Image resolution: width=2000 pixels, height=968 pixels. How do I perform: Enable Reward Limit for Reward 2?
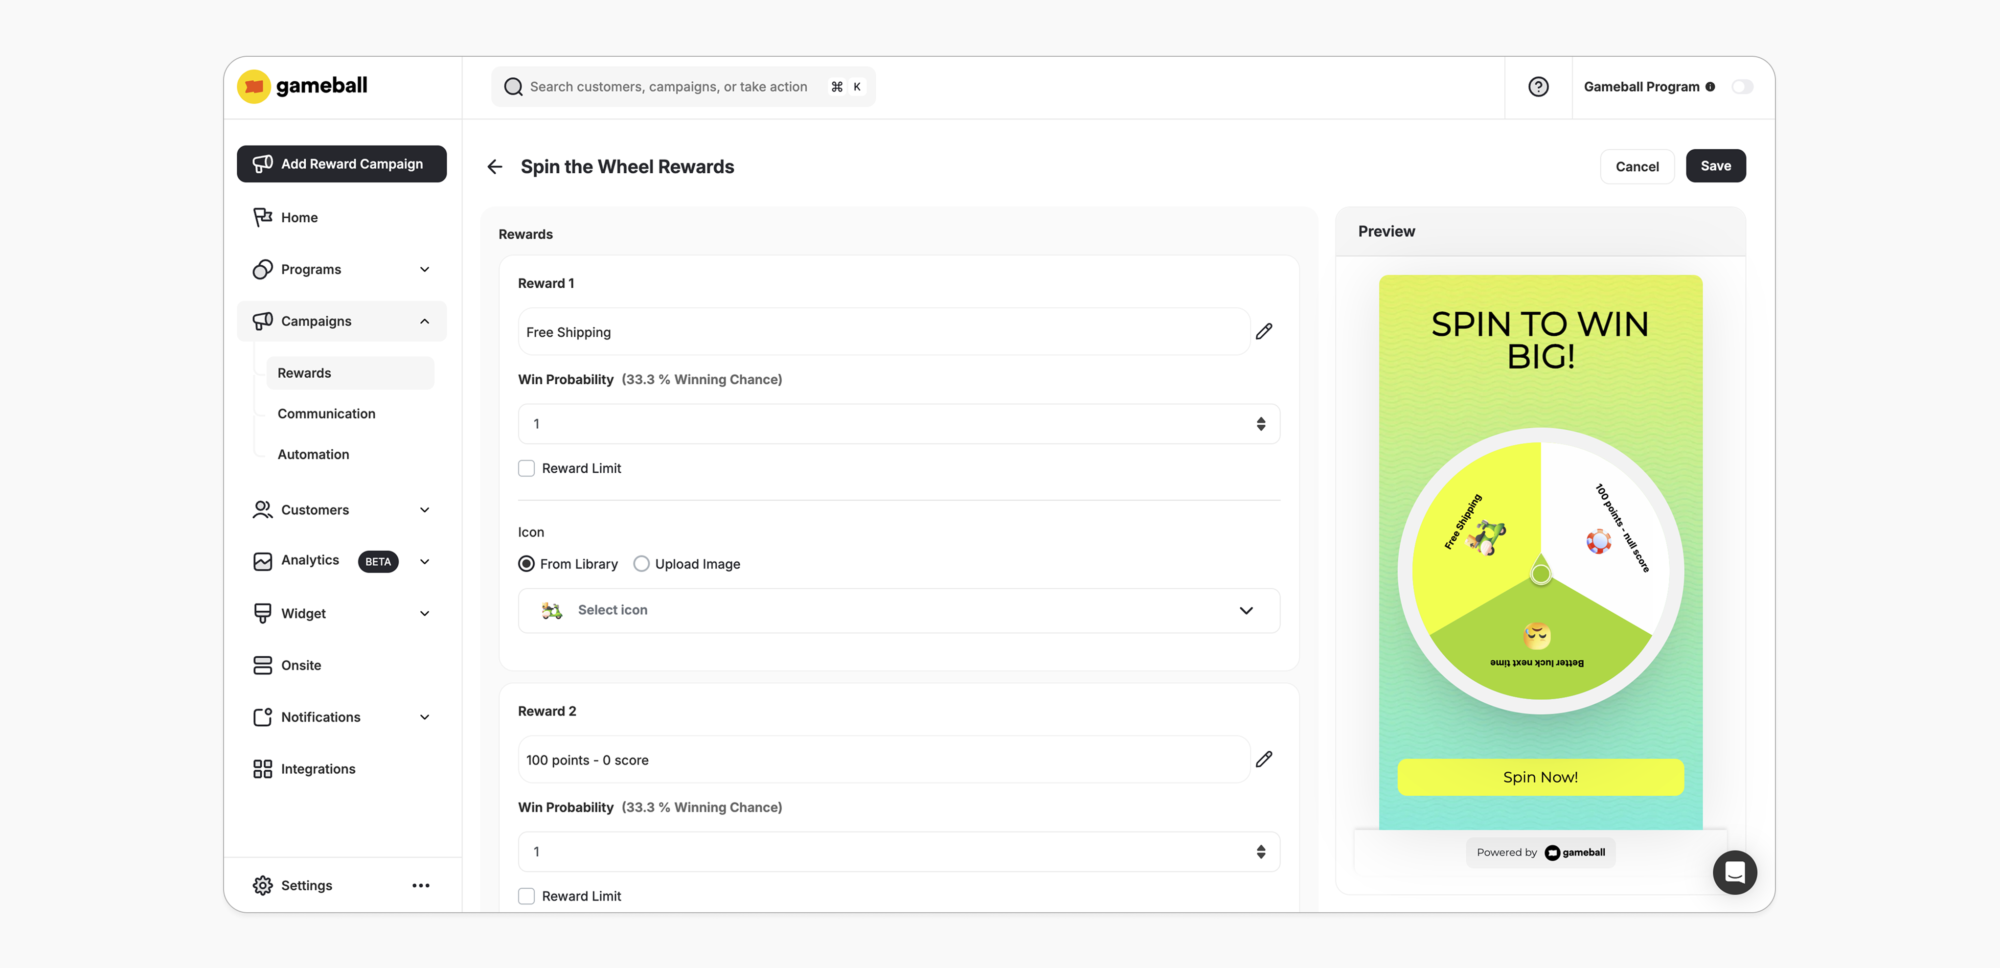pyautogui.click(x=526, y=896)
